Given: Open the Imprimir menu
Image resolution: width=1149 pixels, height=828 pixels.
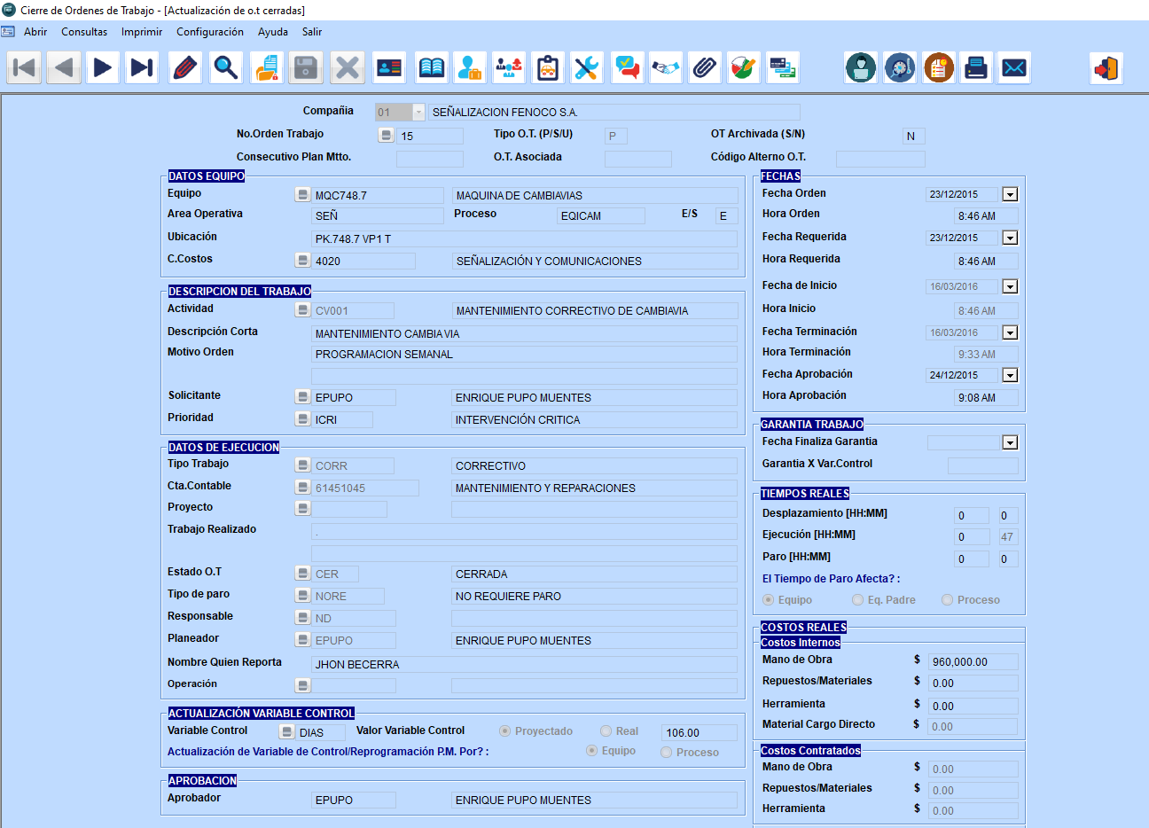Looking at the screenshot, I should 142,32.
